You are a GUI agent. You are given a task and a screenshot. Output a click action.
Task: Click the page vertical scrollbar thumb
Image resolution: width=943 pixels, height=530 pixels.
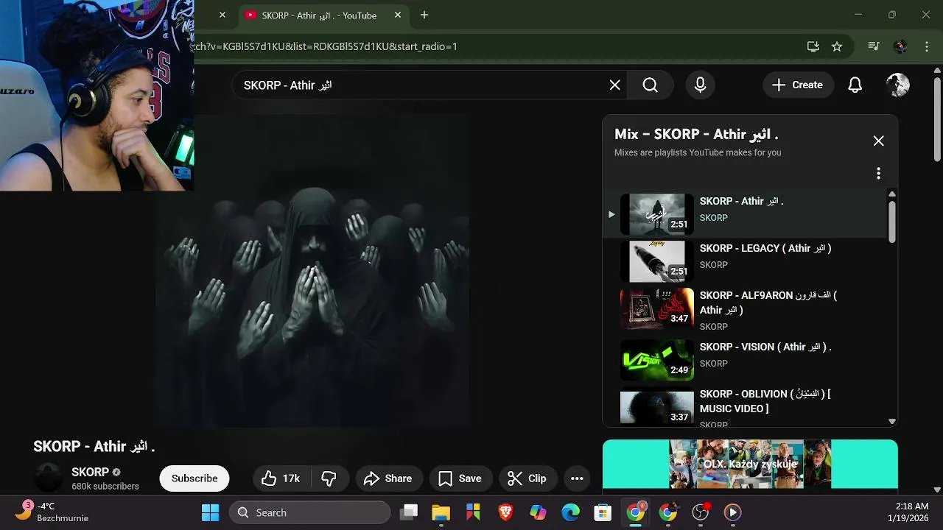coord(937,118)
